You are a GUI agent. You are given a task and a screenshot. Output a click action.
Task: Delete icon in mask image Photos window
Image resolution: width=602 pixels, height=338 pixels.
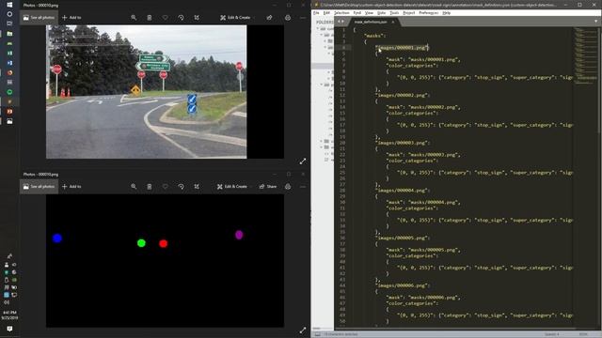150,187
